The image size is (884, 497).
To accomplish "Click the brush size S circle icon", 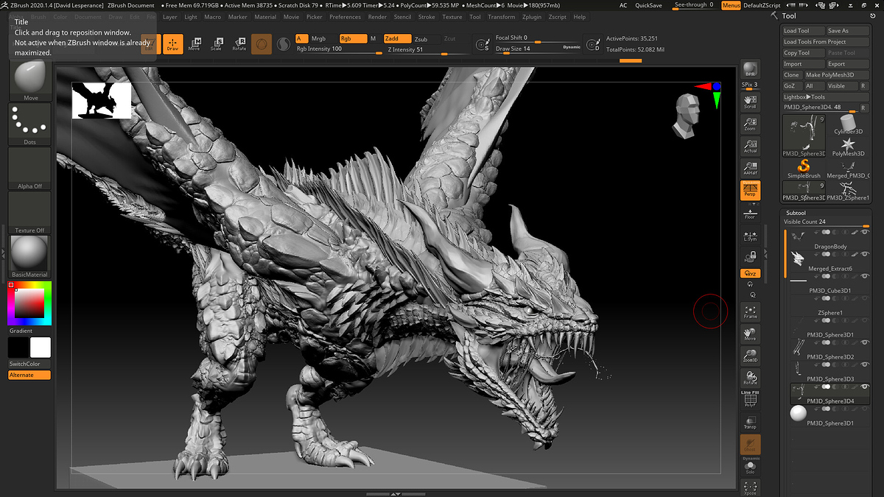I will pos(482,44).
